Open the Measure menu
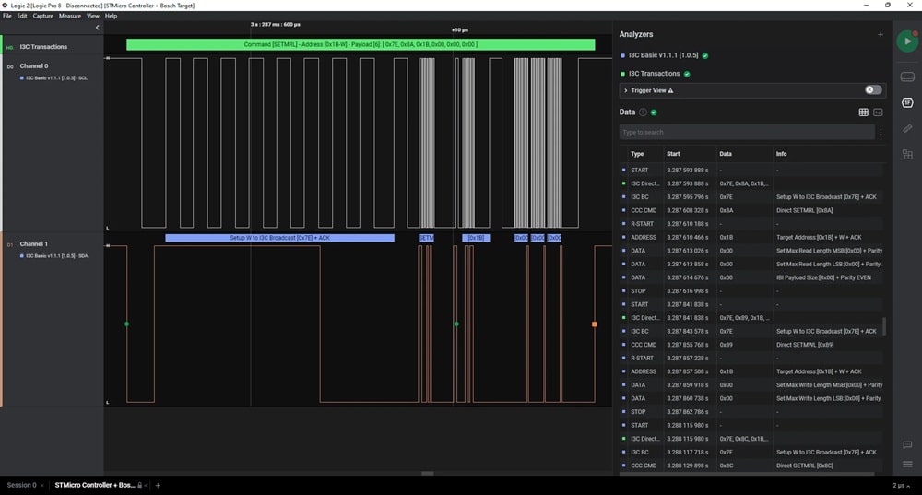 pyautogui.click(x=70, y=16)
